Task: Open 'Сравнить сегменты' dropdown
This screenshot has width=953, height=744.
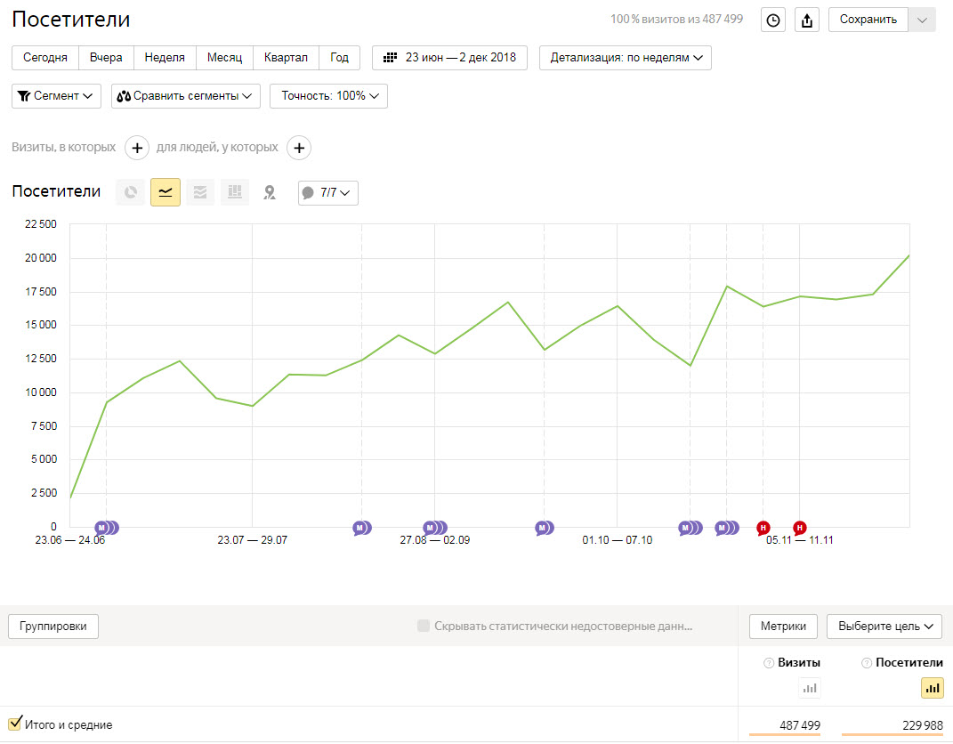Action: (x=185, y=96)
